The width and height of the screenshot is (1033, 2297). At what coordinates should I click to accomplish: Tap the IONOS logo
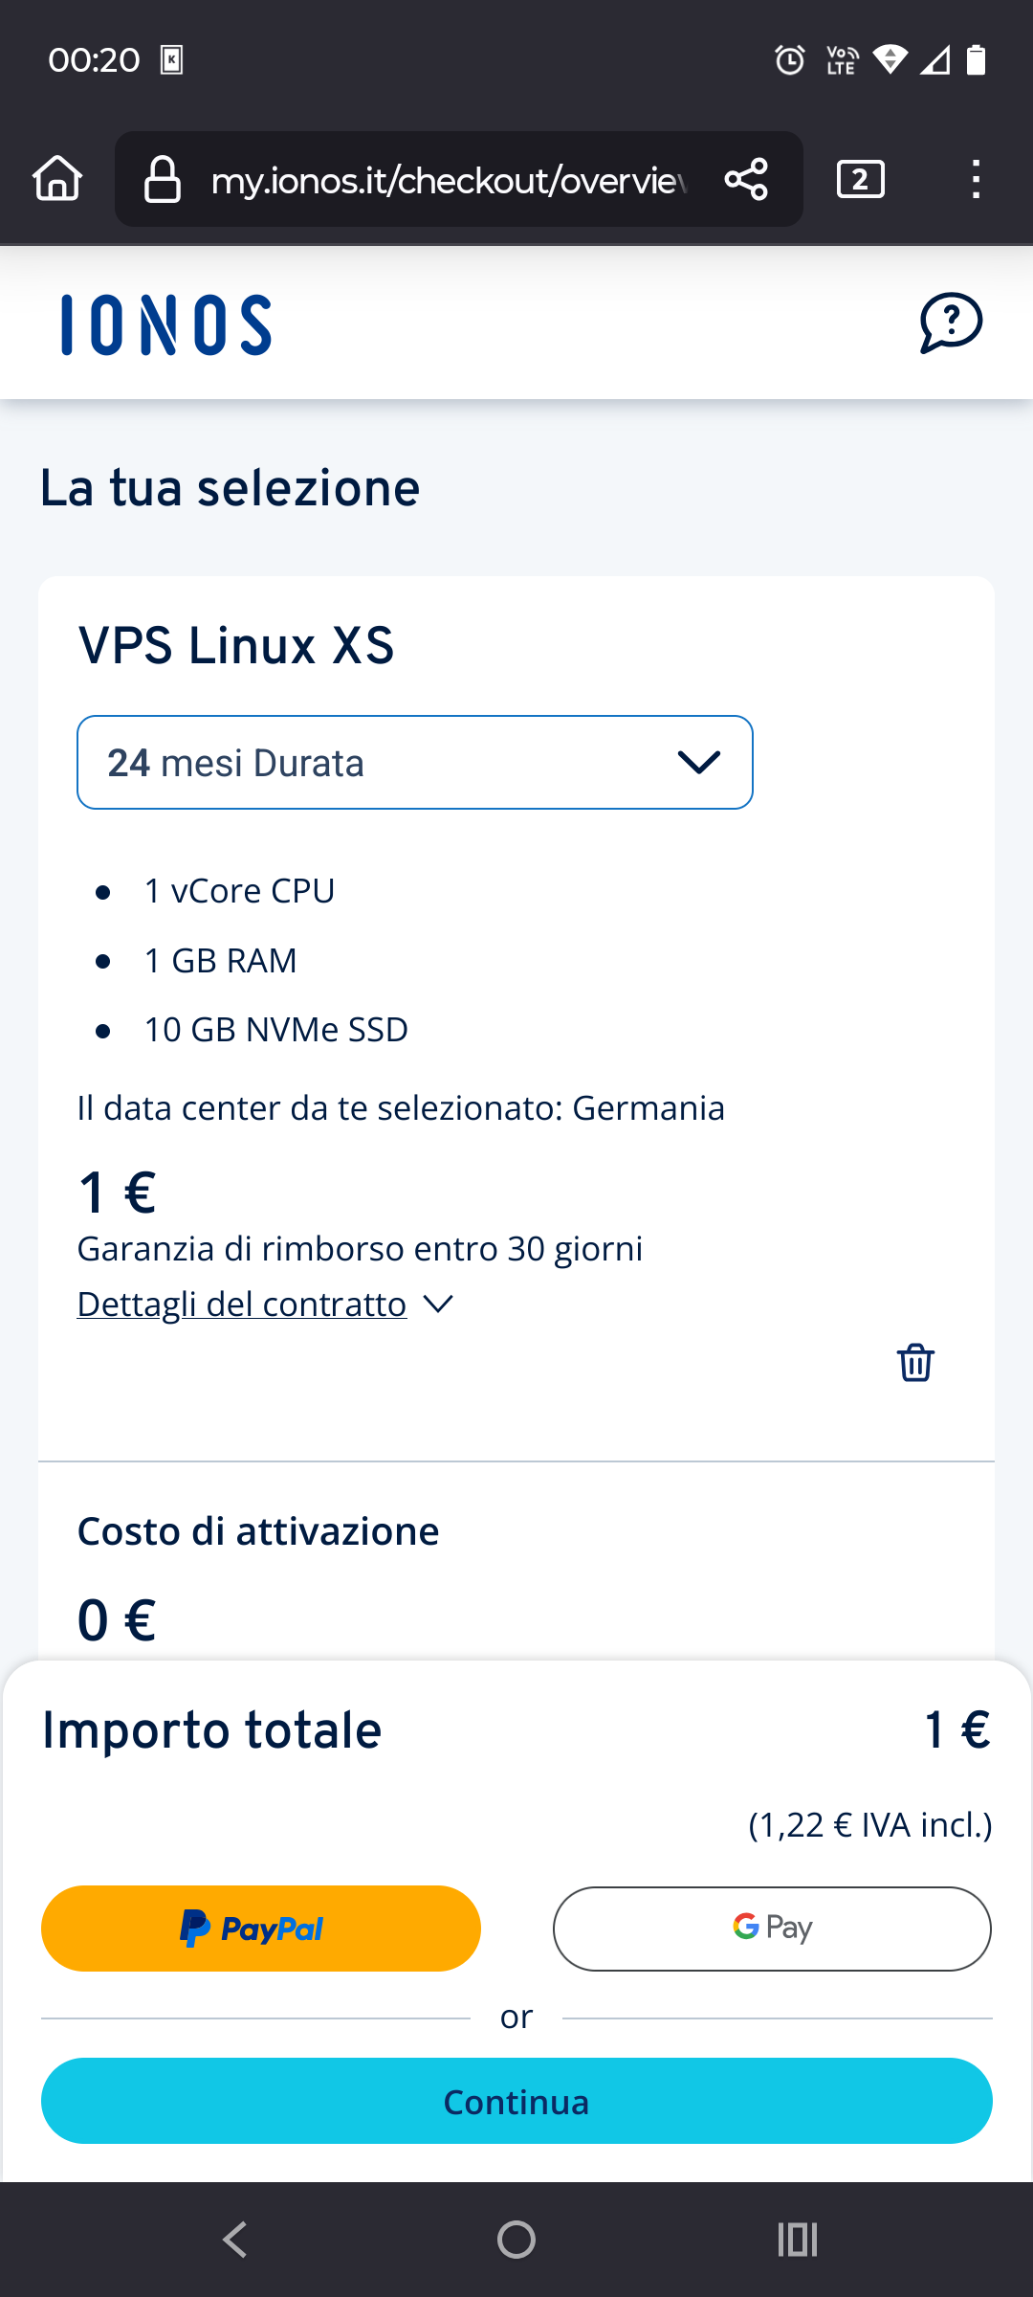166,325
